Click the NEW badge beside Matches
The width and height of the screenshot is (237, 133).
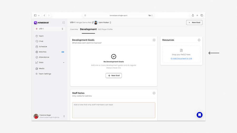tap(63, 52)
